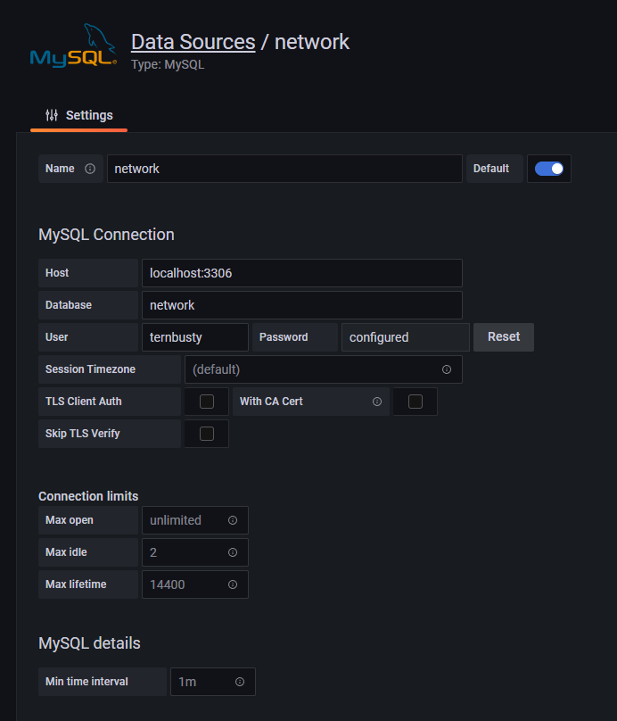Click the Session Timezone input
This screenshot has height=721, width=617.
324,369
